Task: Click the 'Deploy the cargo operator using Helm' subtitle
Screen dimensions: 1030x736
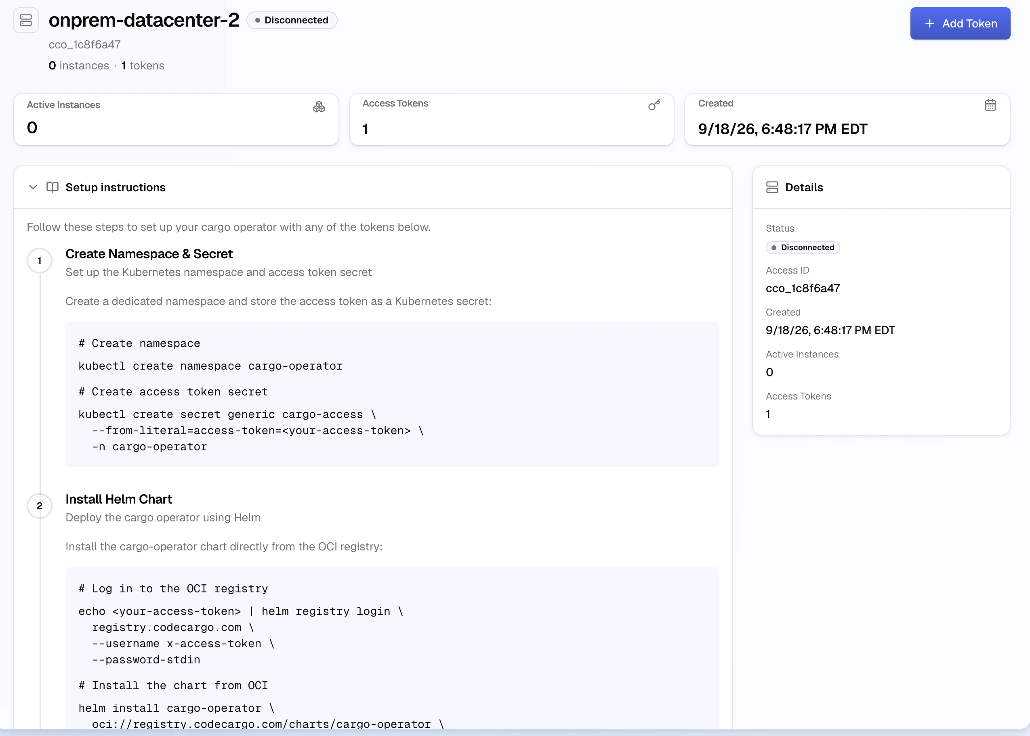Action: point(163,518)
